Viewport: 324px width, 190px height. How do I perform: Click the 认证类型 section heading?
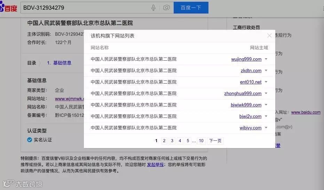[x=37, y=131]
